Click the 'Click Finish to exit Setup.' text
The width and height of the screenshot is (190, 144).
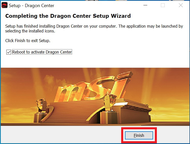click(x=28, y=41)
